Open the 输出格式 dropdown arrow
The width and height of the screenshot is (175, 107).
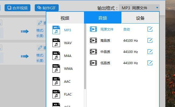point(157,8)
